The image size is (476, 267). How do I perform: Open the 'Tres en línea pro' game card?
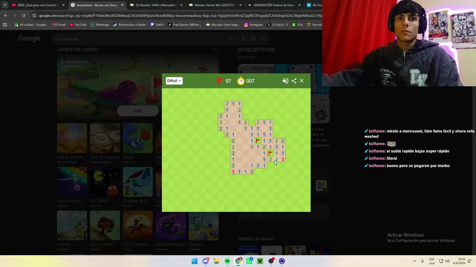pyautogui.click(x=104, y=144)
